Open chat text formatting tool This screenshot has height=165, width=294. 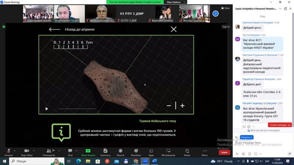(237, 154)
